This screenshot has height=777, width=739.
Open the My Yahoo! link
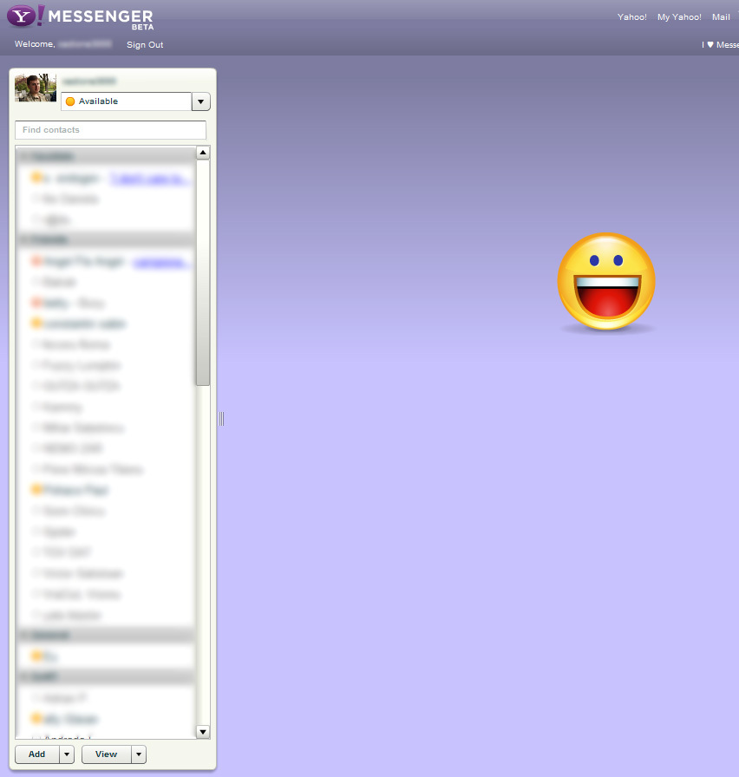coord(679,16)
